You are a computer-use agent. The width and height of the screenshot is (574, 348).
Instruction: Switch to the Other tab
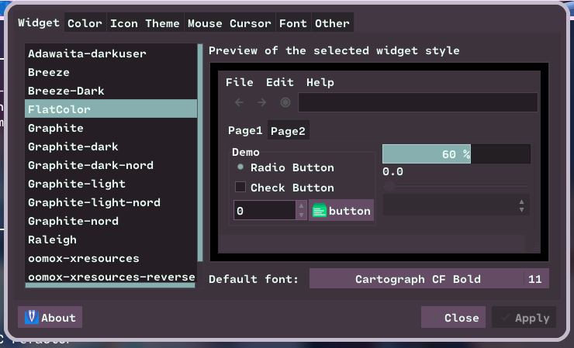click(333, 23)
